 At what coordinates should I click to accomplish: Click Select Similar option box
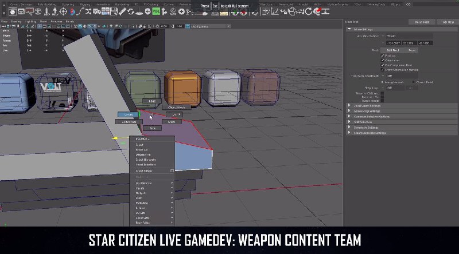[172, 171]
